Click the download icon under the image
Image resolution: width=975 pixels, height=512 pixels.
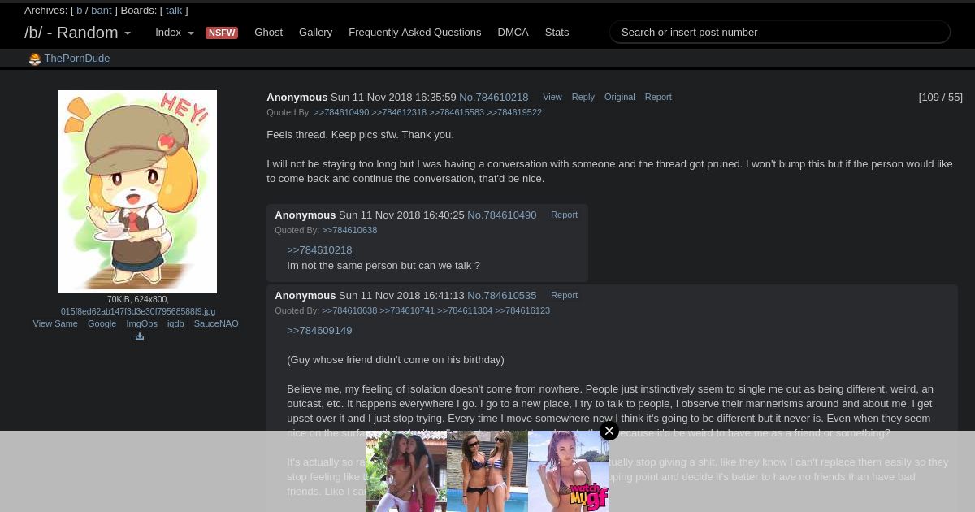140,336
